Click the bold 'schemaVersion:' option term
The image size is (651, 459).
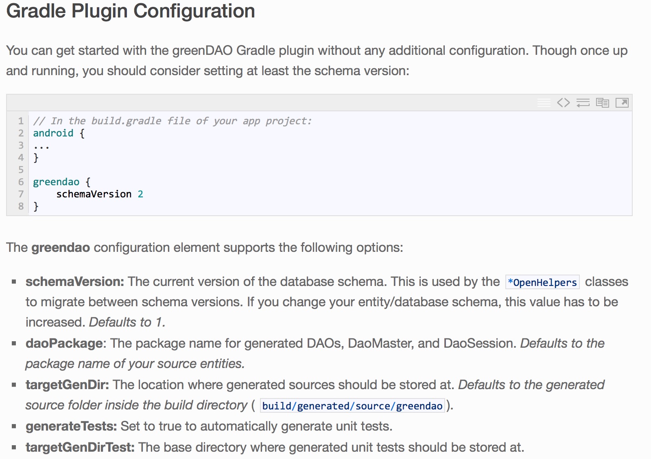[75, 281]
